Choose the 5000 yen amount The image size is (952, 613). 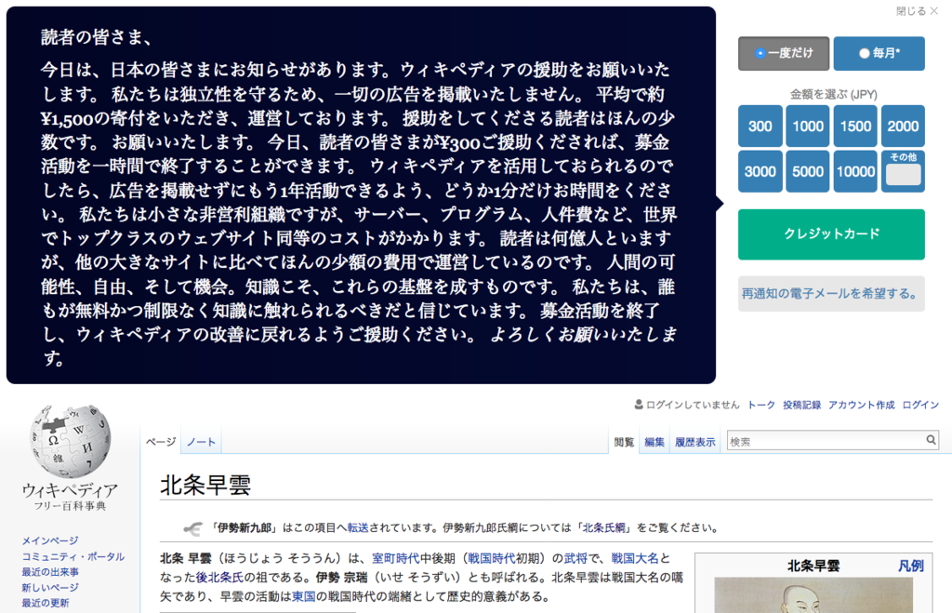(808, 171)
